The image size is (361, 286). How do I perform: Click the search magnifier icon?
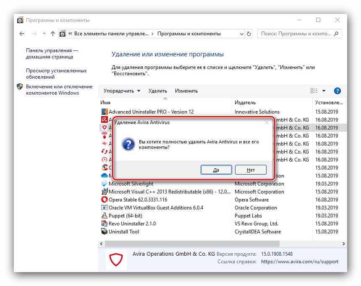click(x=336, y=34)
